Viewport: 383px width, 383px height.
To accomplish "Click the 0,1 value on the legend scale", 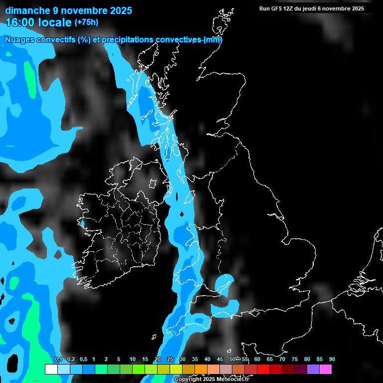I will [58, 360].
